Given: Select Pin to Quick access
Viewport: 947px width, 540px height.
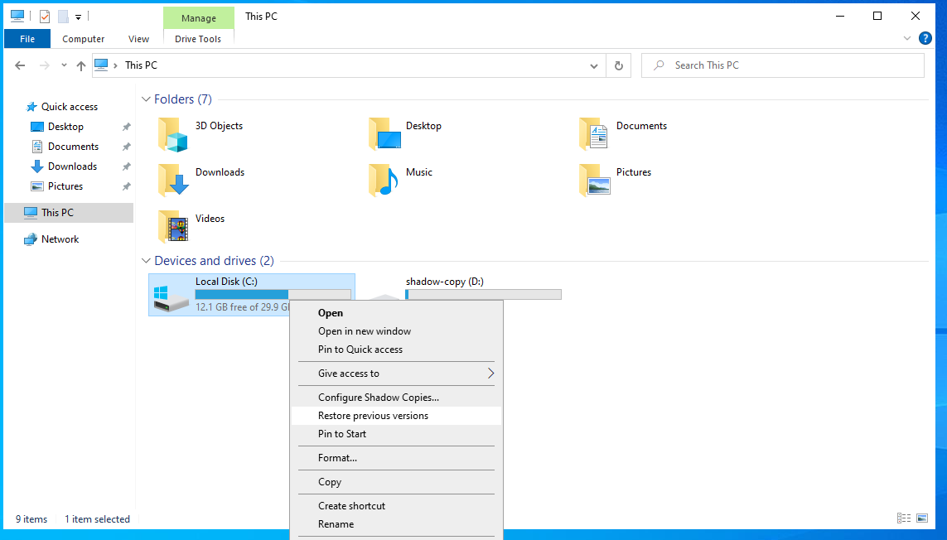Looking at the screenshot, I should click(396, 350).
